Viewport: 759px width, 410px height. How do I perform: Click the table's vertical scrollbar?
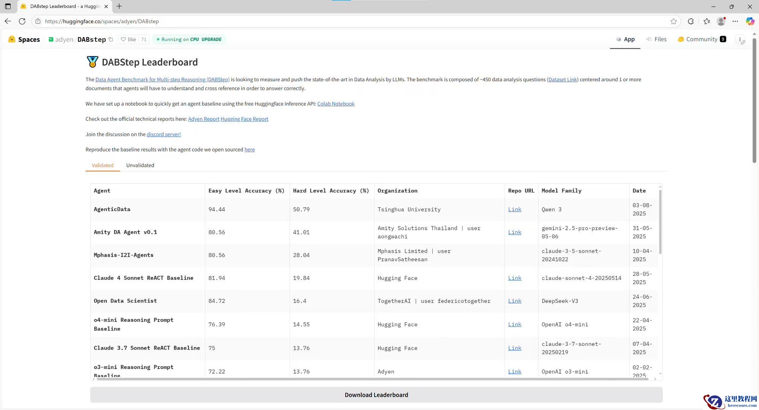660,222
